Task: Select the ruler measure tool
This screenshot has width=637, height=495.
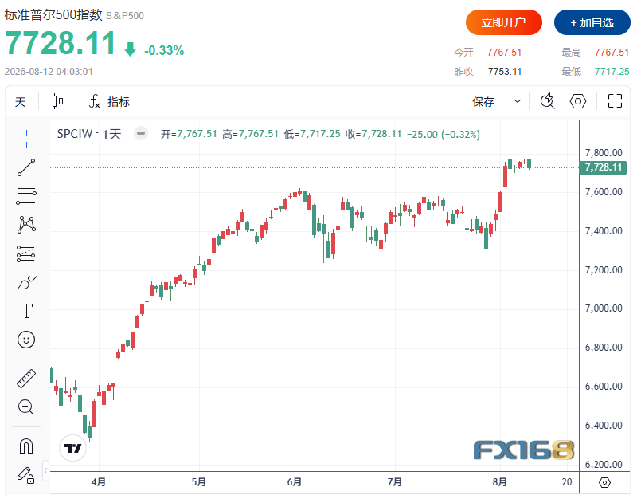Action: [26, 379]
